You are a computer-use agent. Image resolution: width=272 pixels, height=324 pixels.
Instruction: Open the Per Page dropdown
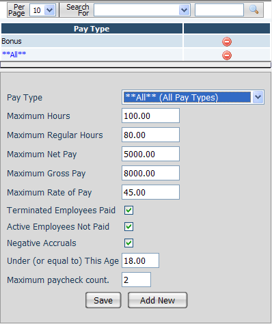(x=42, y=10)
